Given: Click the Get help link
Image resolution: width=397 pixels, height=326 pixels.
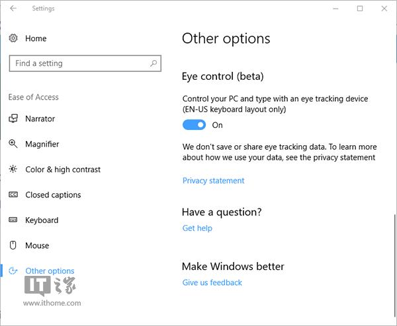Looking at the screenshot, I should [x=197, y=228].
